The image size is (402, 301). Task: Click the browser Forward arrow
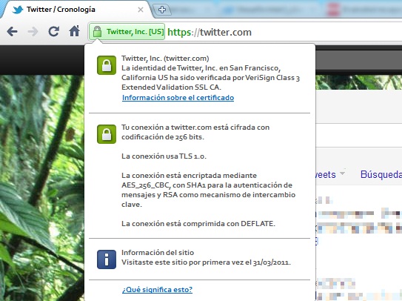click(33, 32)
